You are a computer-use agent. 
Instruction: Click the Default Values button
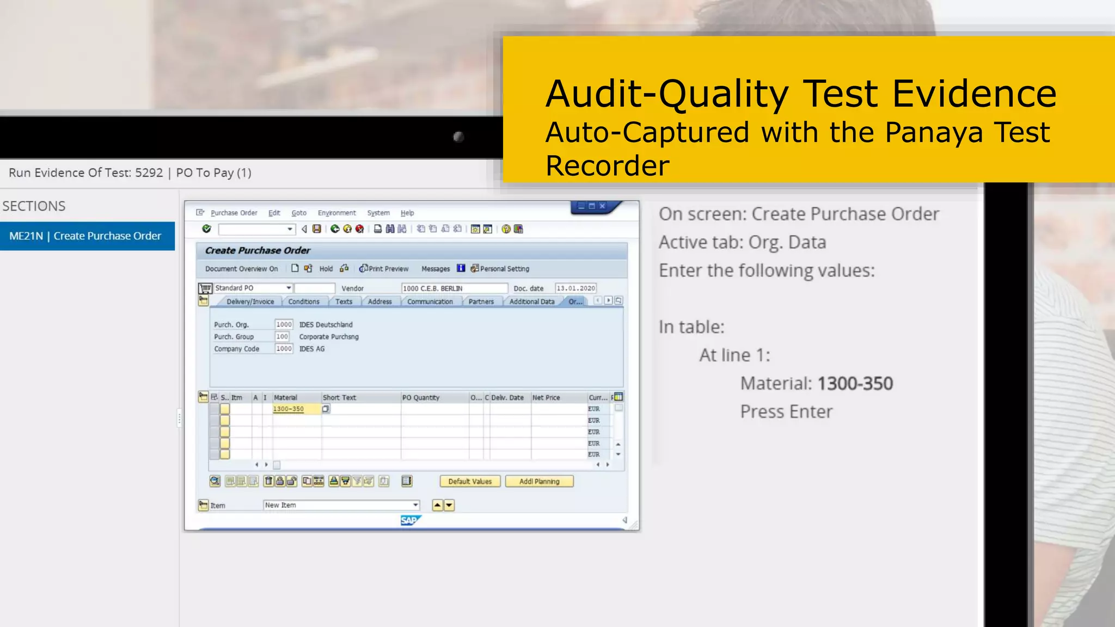(470, 481)
